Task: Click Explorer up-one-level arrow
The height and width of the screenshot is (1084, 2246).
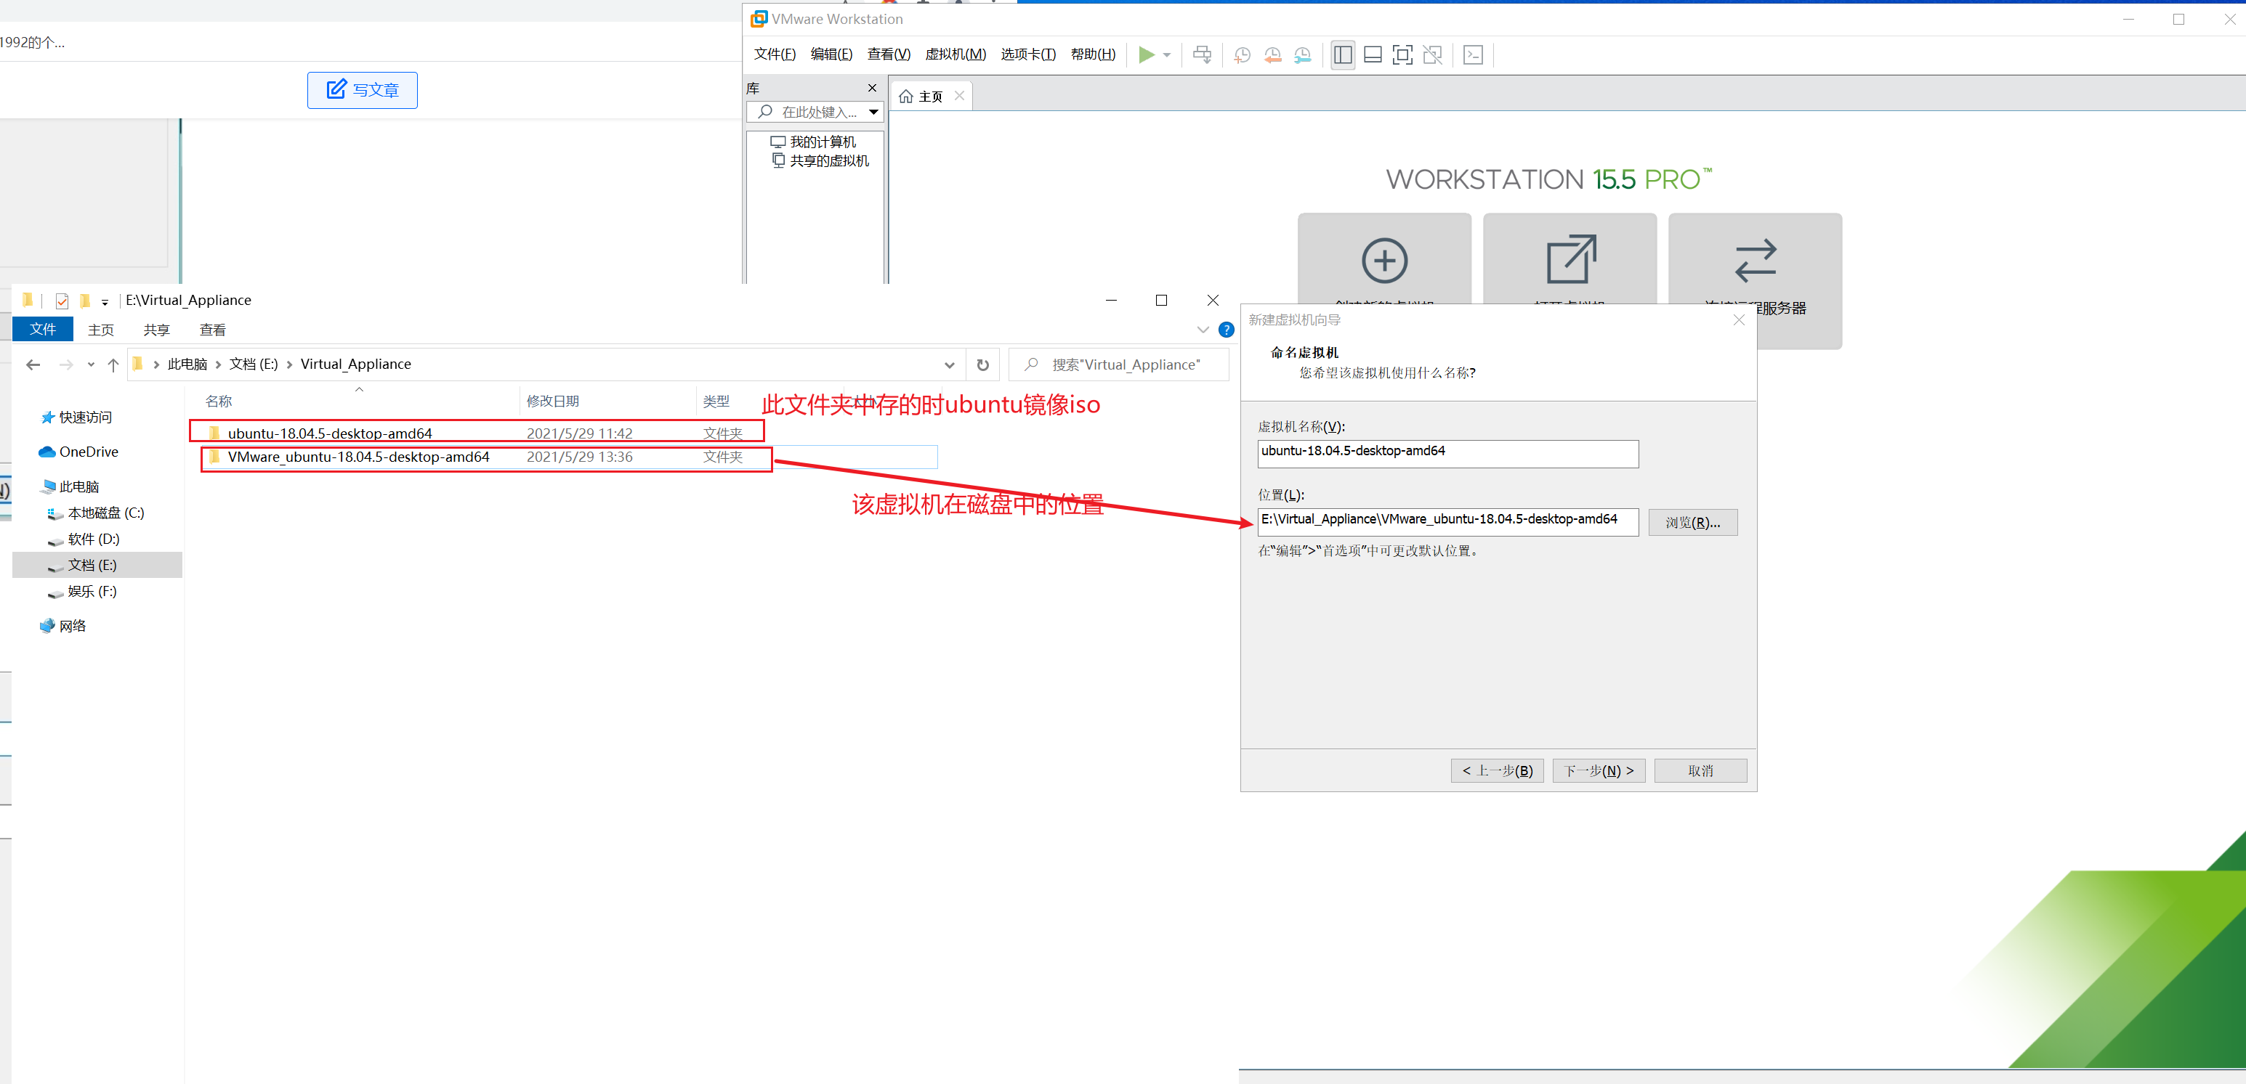Action: click(113, 364)
